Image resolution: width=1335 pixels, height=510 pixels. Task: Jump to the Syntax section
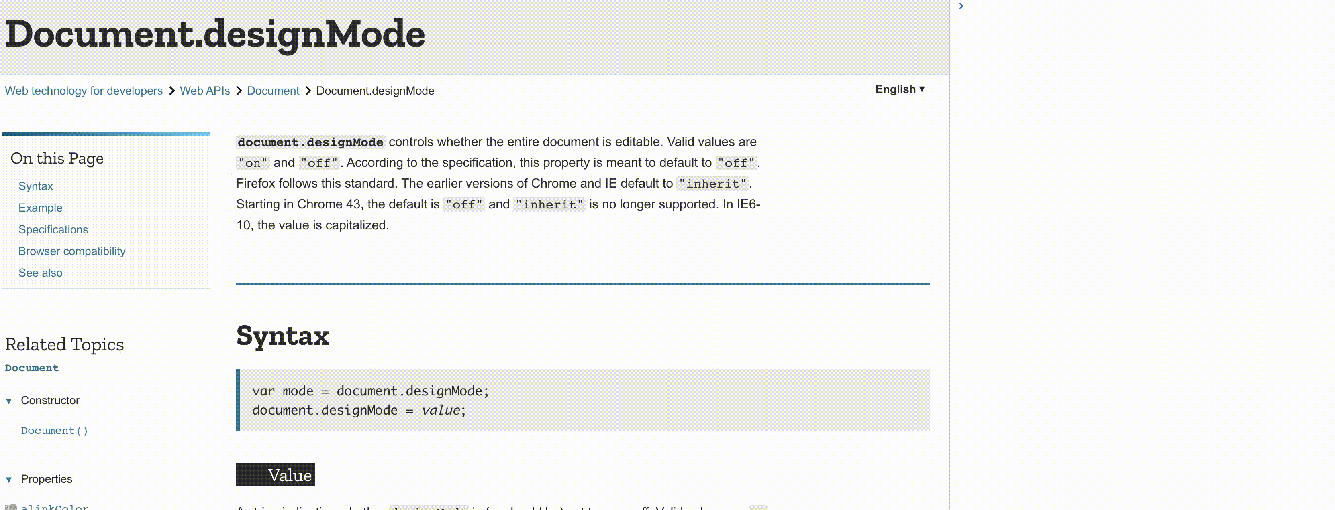36,186
